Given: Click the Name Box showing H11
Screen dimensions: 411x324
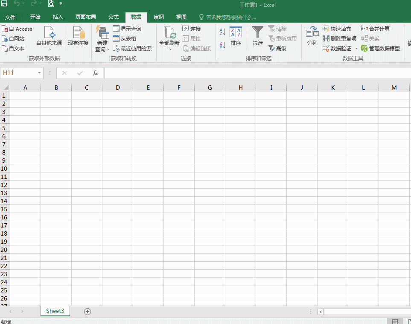Looking at the screenshot, I should [18, 73].
